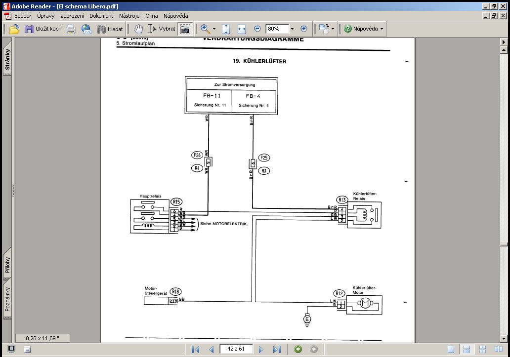Screen dimensions: 510x357
Task: Click the page size 8,26 x 11,69 readout
Action: coord(42,338)
